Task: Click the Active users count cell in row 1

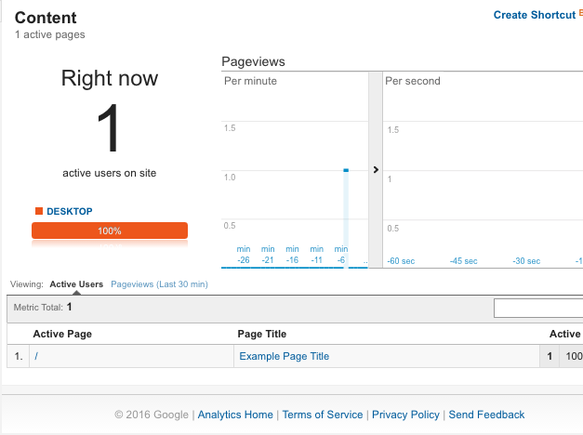Action: pyautogui.click(x=549, y=356)
